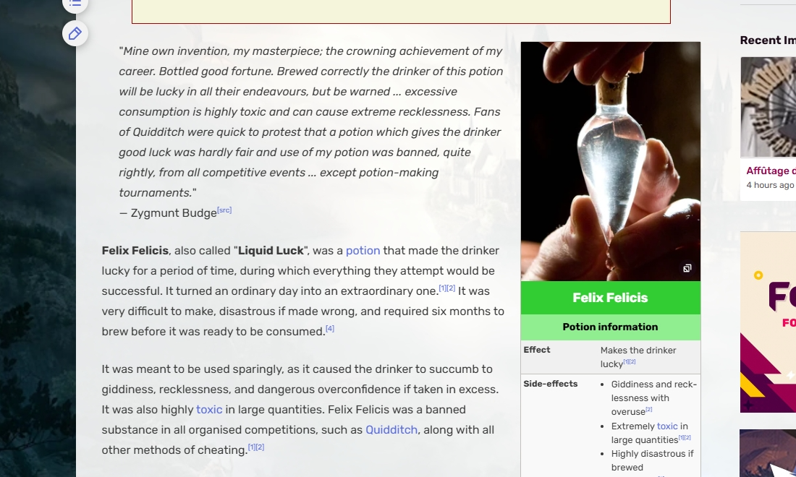Click the pink and purple advertisement banner
This screenshot has height=477, width=796.
point(768,322)
